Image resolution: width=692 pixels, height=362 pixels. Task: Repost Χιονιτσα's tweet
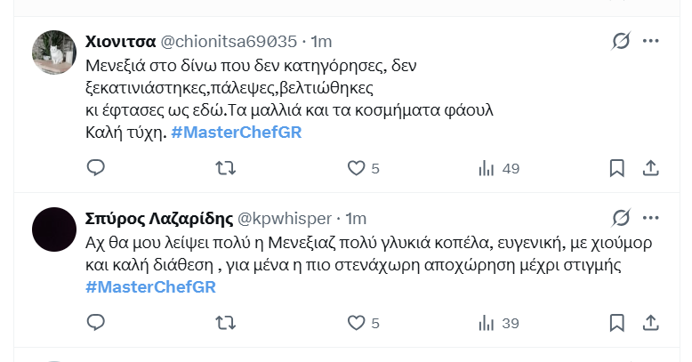click(x=226, y=168)
